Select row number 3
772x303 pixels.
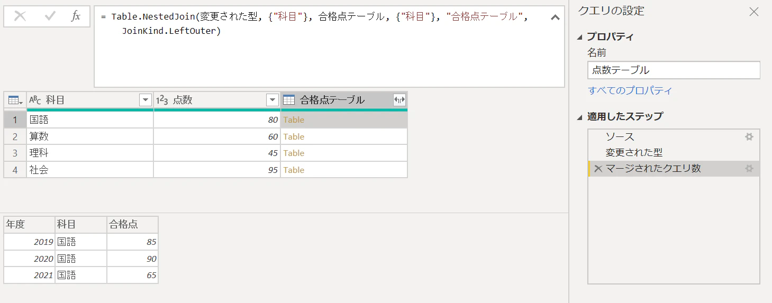(x=15, y=153)
